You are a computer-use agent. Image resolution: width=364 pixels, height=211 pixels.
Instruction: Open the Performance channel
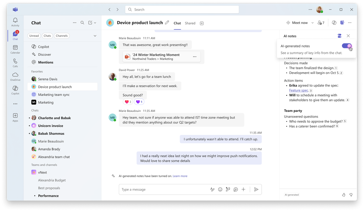[x=62, y=196]
